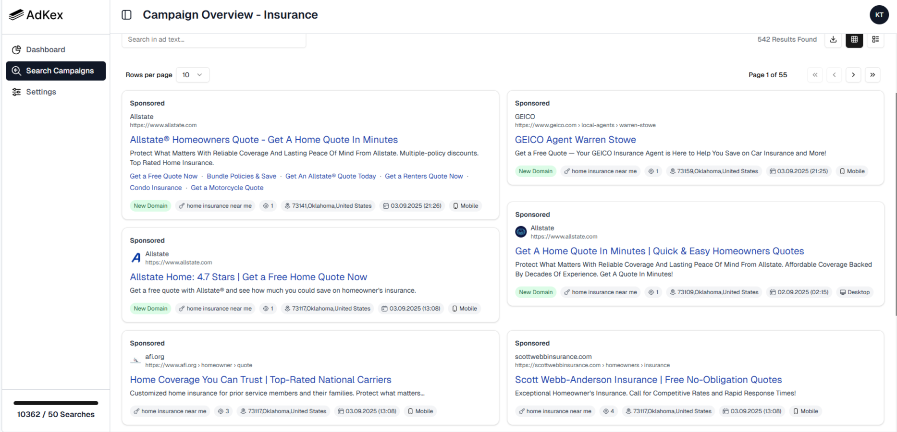Go to the next results page
897x432 pixels.
[x=853, y=74]
